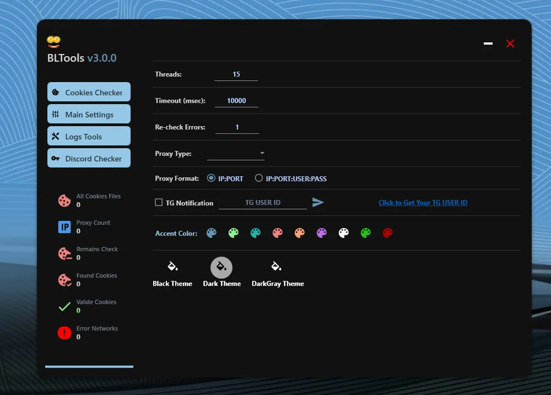Pick the purple accent color palette
551x395 pixels.
321,232
